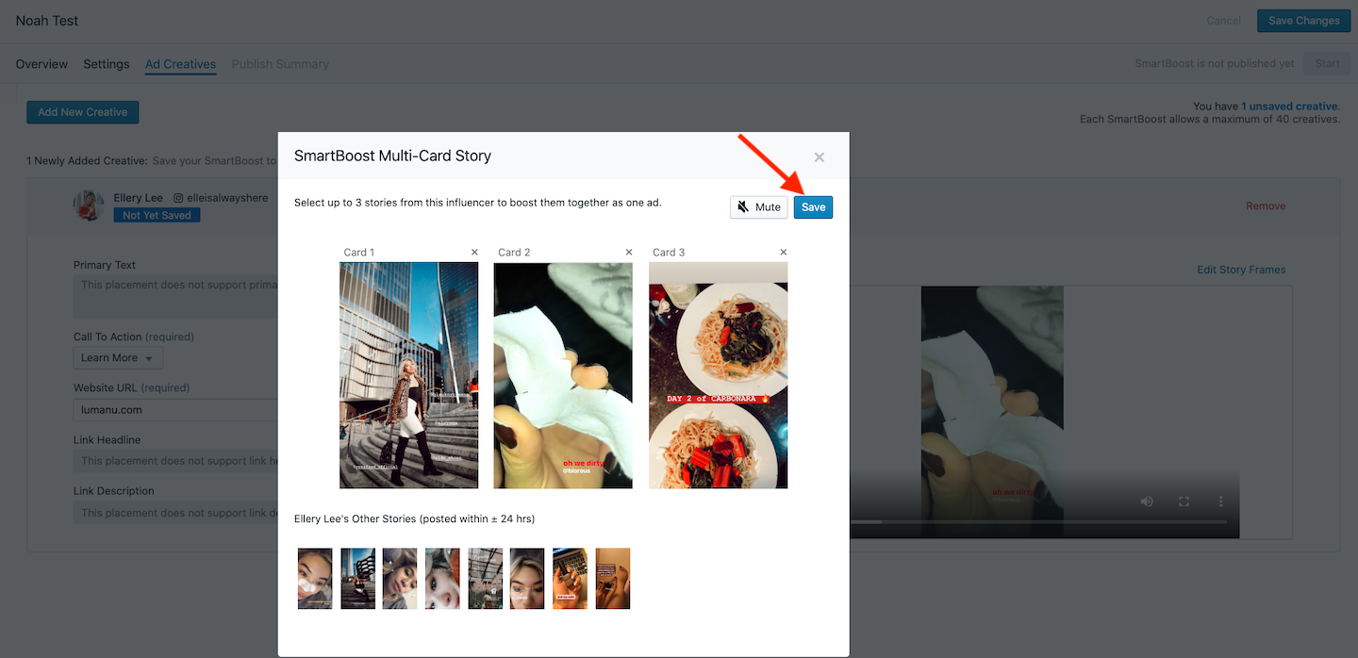This screenshot has height=658, width=1358.
Task: Open Edit Story Frames link
Action: [x=1241, y=270]
